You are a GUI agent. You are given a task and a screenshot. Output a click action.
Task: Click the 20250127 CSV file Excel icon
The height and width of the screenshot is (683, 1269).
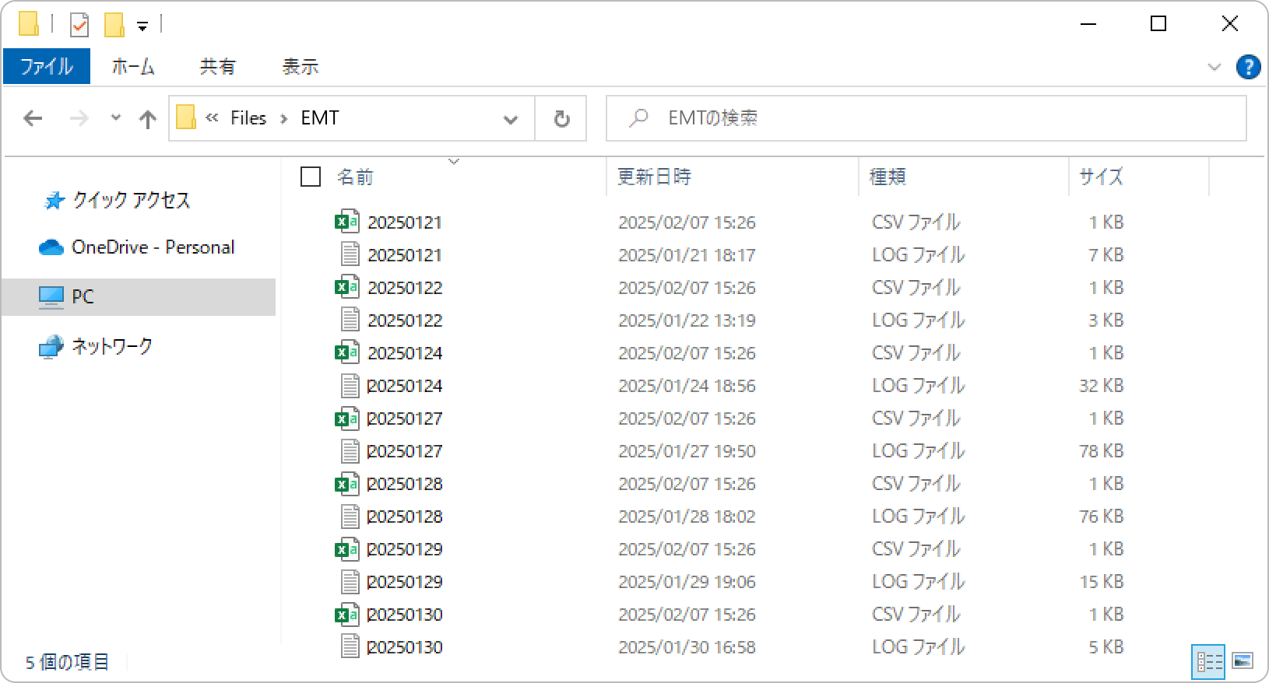coord(347,418)
